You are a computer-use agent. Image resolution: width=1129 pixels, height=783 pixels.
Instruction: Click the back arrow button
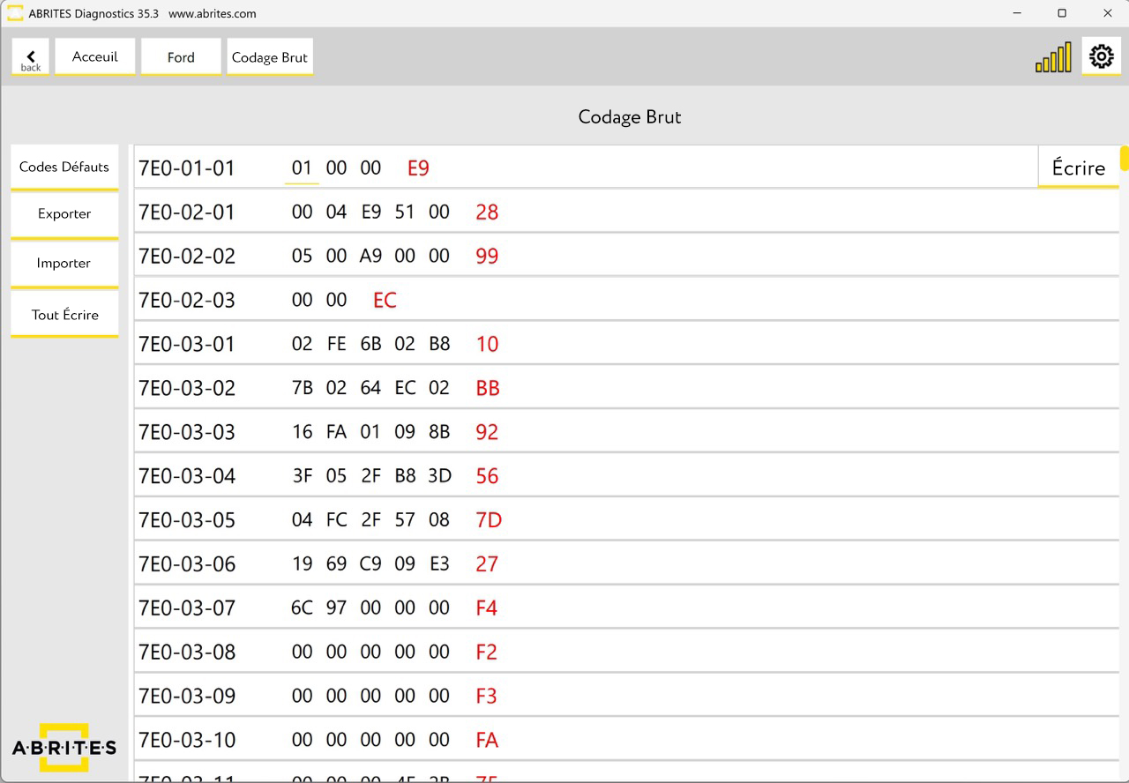(x=31, y=57)
